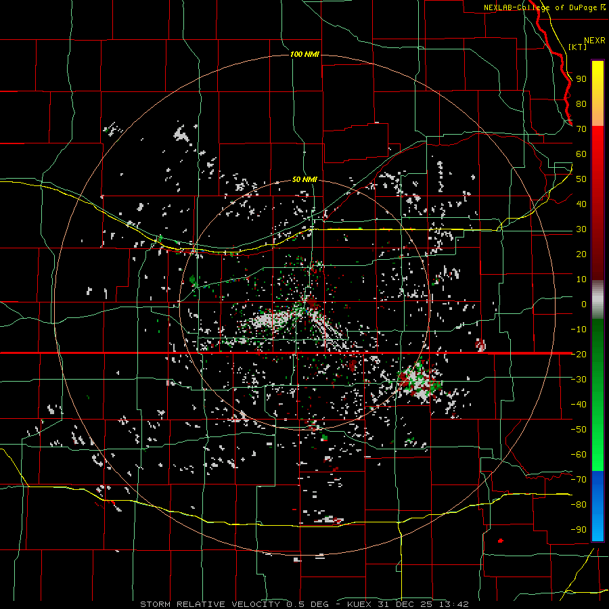Click the 50 NMI range ring label

pyautogui.click(x=304, y=179)
